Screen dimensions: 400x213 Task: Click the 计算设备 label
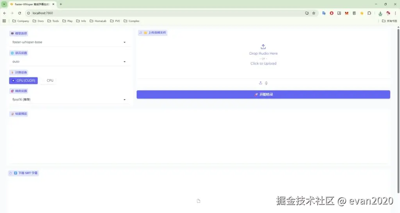pyautogui.click(x=19, y=72)
